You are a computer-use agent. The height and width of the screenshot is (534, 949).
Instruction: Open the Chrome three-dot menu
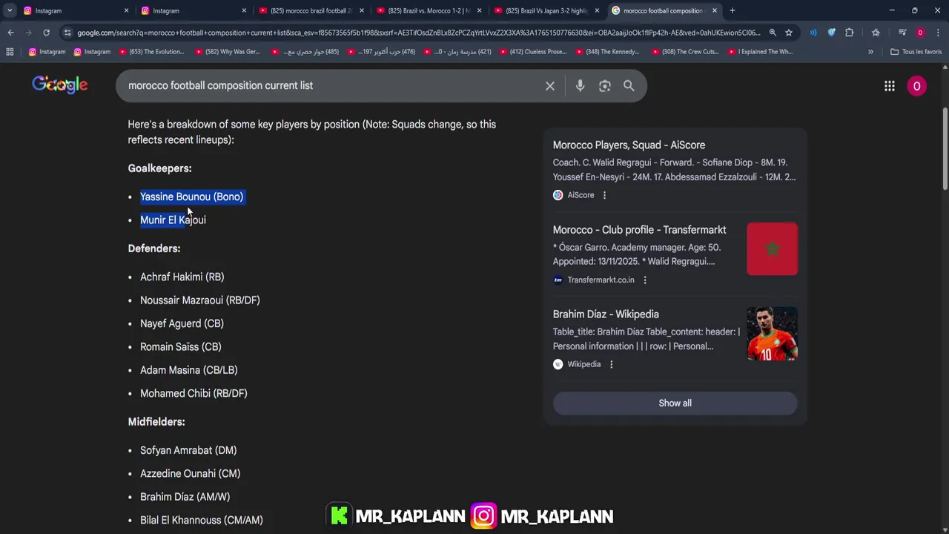(938, 33)
